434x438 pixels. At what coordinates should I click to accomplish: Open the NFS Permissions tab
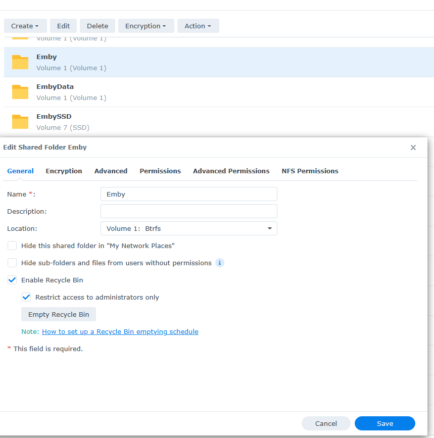coord(310,171)
